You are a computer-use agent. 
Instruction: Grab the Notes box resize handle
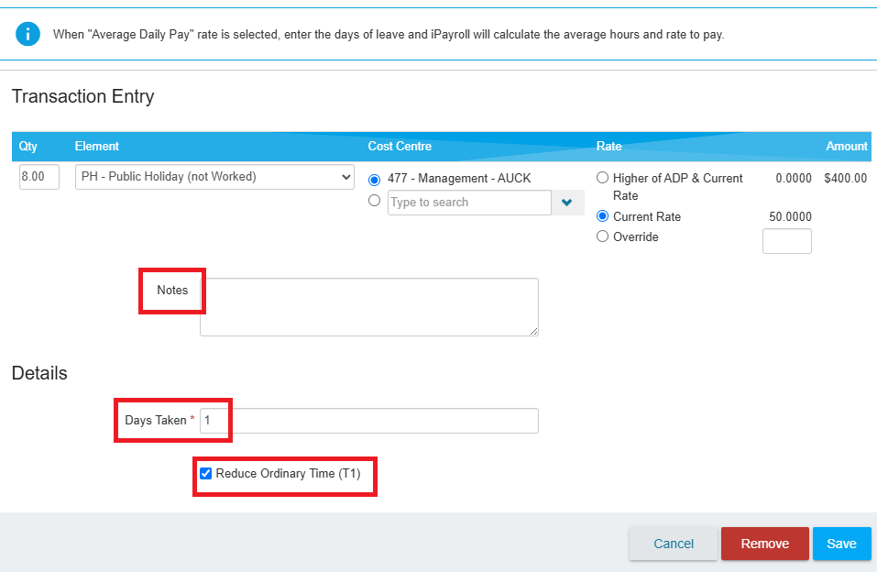[x=533, y=331]
